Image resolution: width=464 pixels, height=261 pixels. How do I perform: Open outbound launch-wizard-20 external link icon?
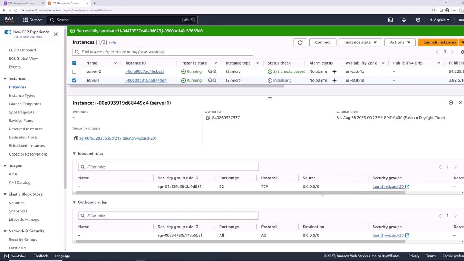[407, 236]
